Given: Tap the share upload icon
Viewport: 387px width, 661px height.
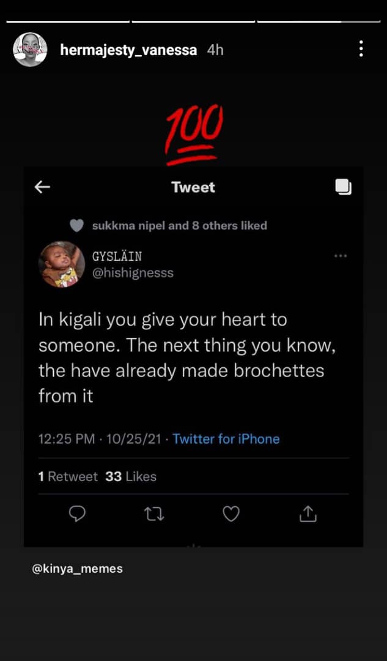Looking at the screenshot, I should point(307,515).
